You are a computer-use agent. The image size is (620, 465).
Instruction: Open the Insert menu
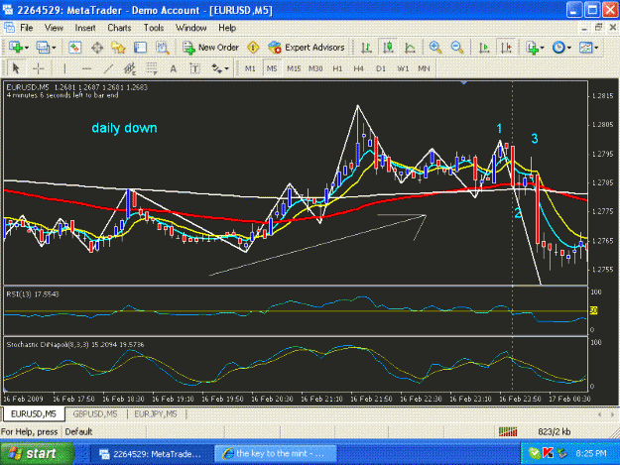(85, 28)
